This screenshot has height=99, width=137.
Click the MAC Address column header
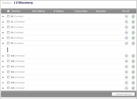point(38,11)
